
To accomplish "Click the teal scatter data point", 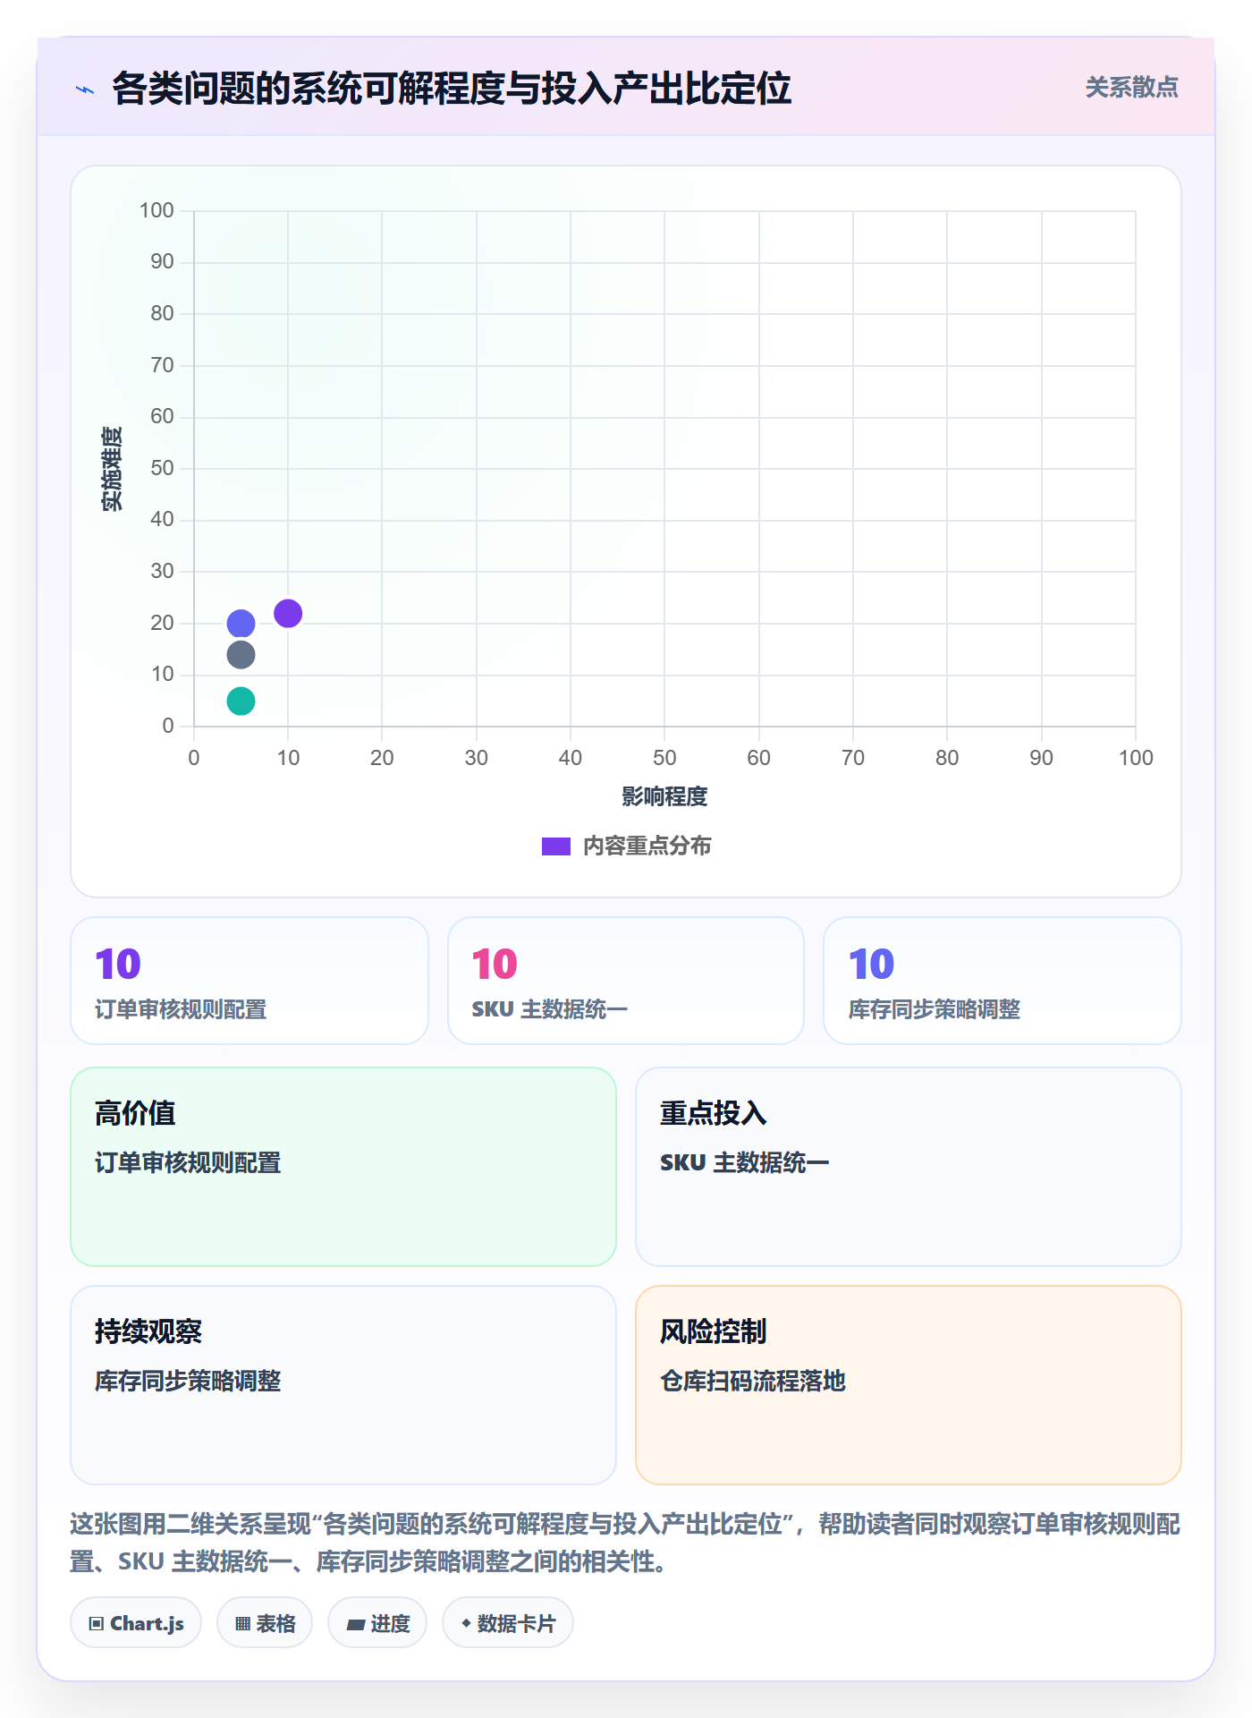I will click(241, 702).
